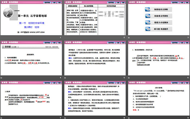190x119 pixels.
Task: Select slide 1 title 第一单元 从宇宙看地球
Action: 32,16
